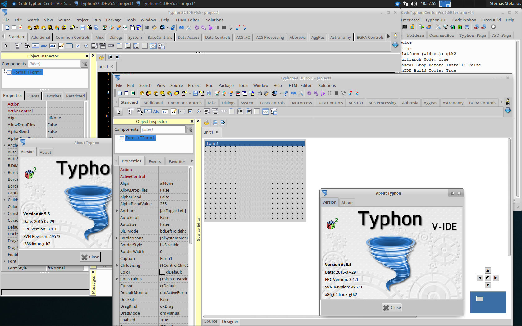Click the '64' Typhon icon in CodeTyphon Center
This screenshot has height=326, width=522.
[x=476, y=27]
